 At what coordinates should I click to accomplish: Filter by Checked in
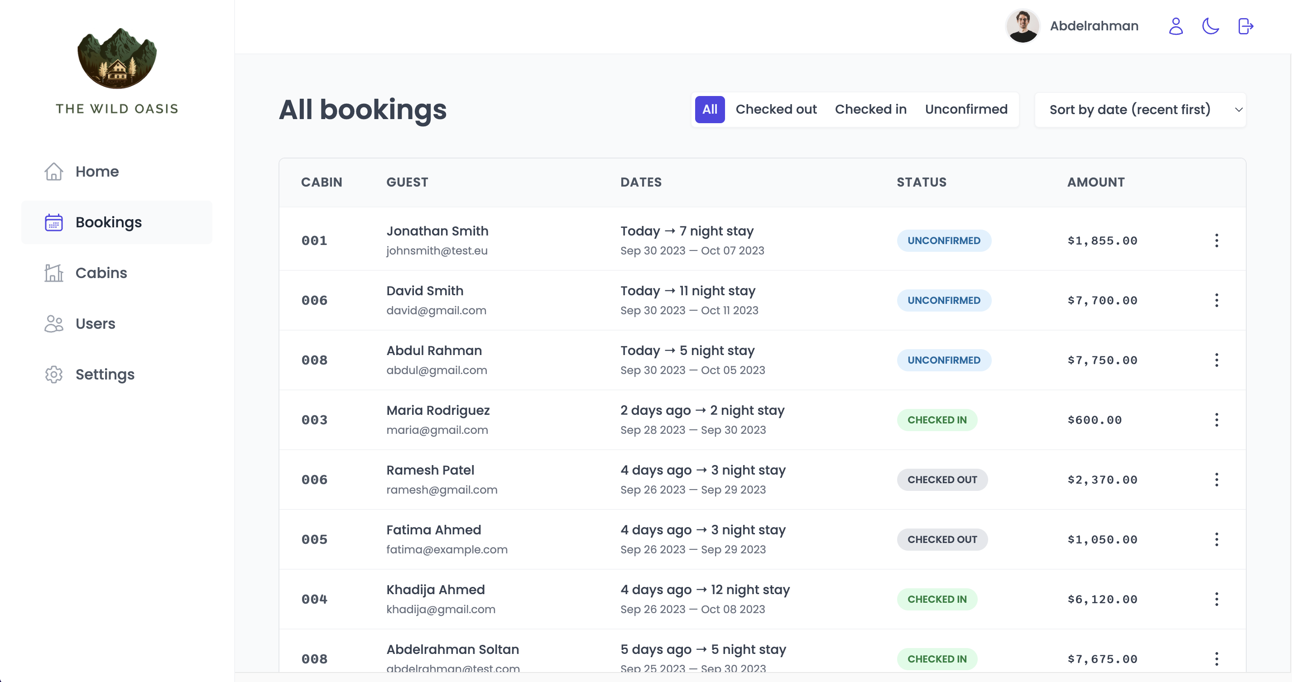[871, 109]
